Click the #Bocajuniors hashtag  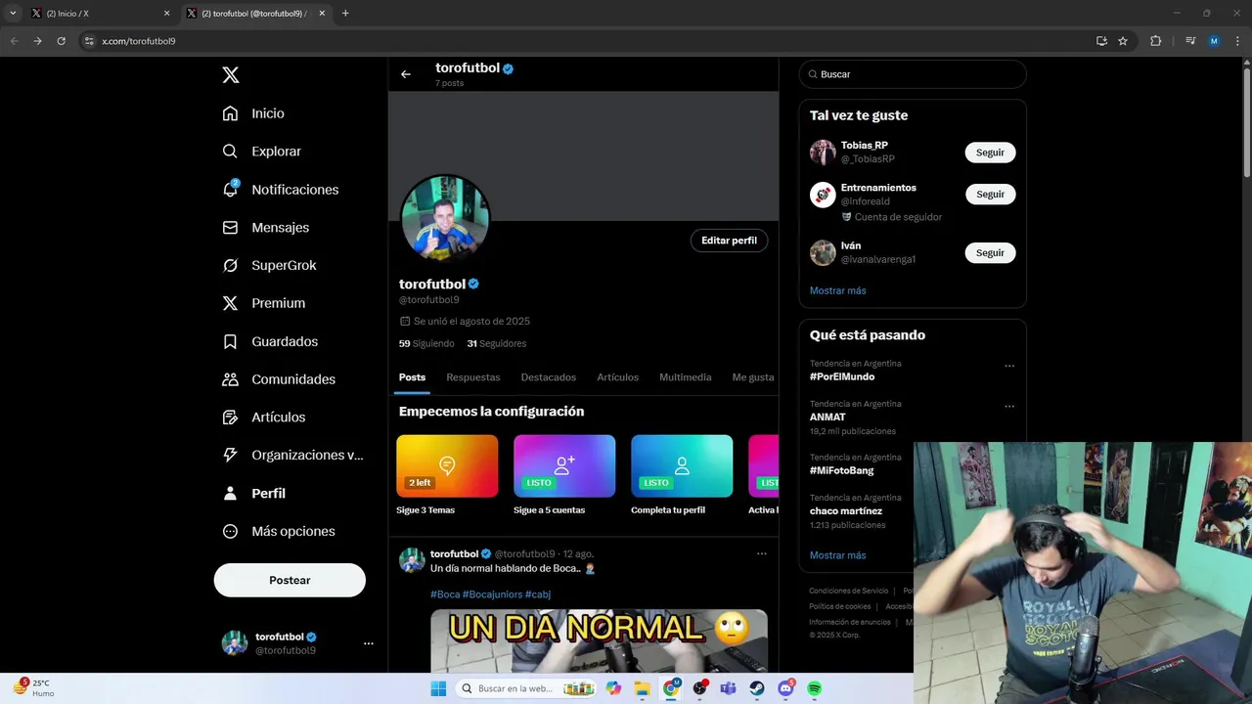(492, 594)
